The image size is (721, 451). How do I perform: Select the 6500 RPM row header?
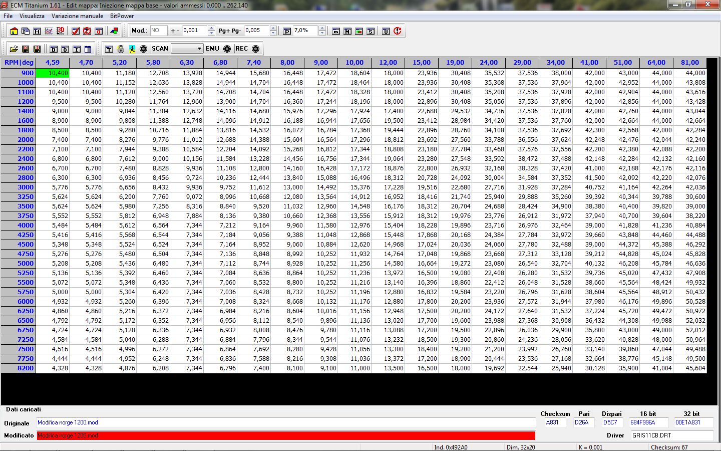point(19,321)
